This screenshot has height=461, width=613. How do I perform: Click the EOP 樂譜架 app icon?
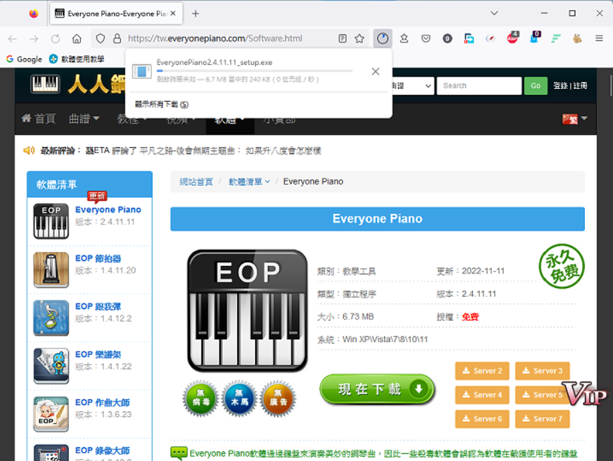(51, 366)
